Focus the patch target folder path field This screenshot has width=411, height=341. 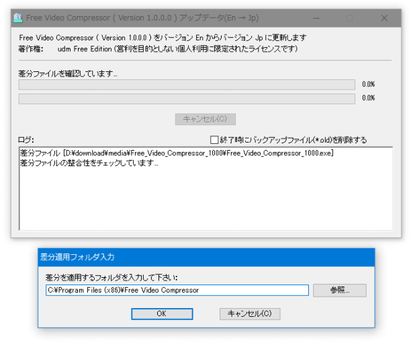177,290
